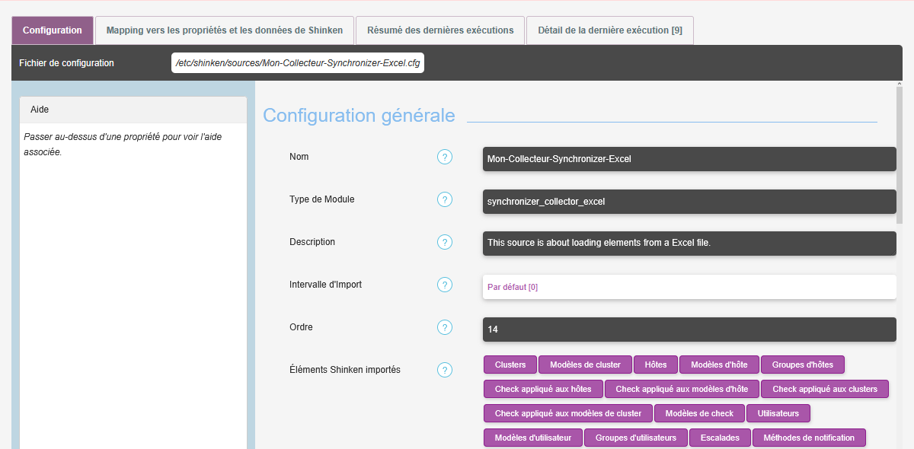This screenshot has height=449, width=914.
Task: Toggle the Clusters imported element tag
Action: point(510,365)
